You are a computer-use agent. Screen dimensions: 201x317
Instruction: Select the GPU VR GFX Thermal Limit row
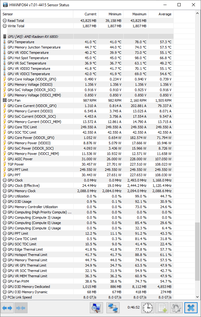[x=87, y=265]
